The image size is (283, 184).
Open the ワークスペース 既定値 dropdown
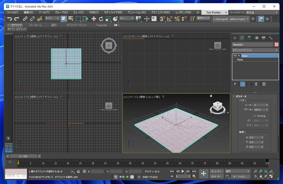[x=262, y=12]
